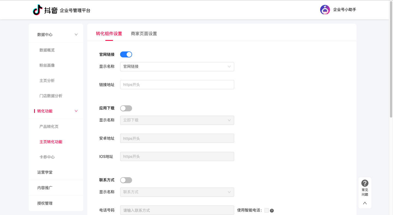Click the help icon beside 使用智能电话
Screen dimensions: 393x215
[272, 210]
